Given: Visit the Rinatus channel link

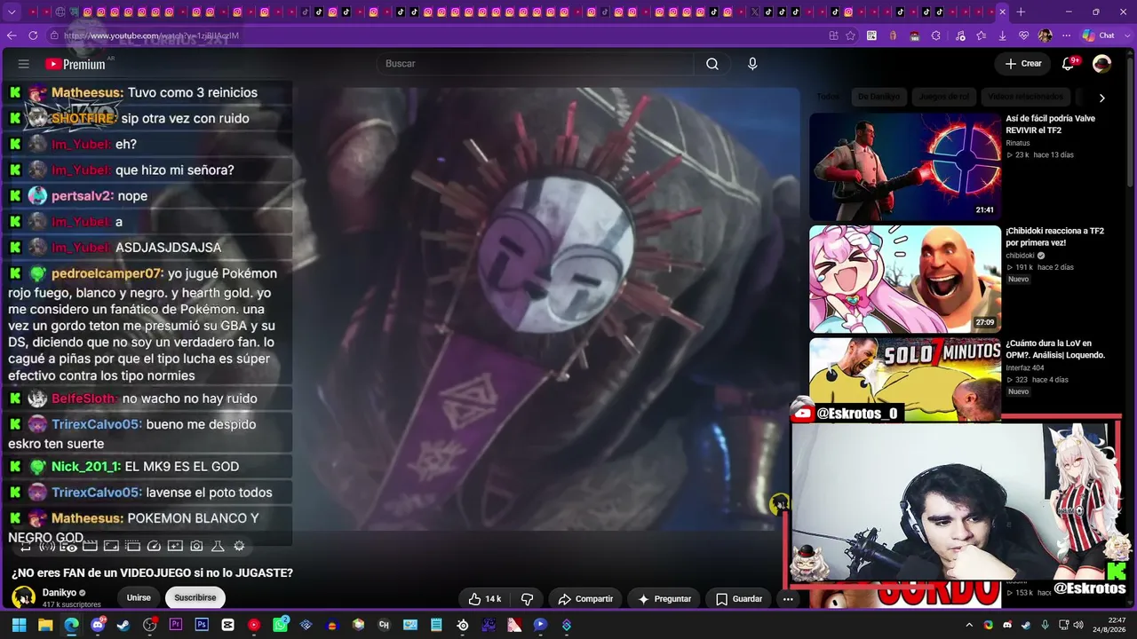Looking at the screenshot, I should tap(1018, 143).
